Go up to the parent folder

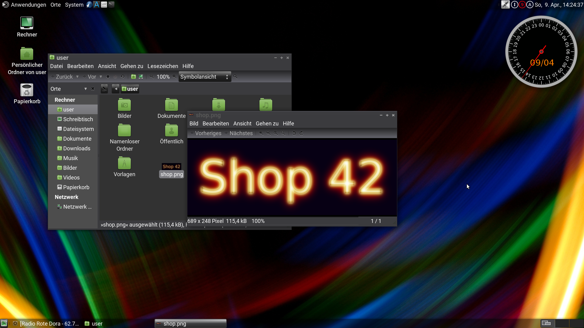pyautogui.click(x=108, y=77)
